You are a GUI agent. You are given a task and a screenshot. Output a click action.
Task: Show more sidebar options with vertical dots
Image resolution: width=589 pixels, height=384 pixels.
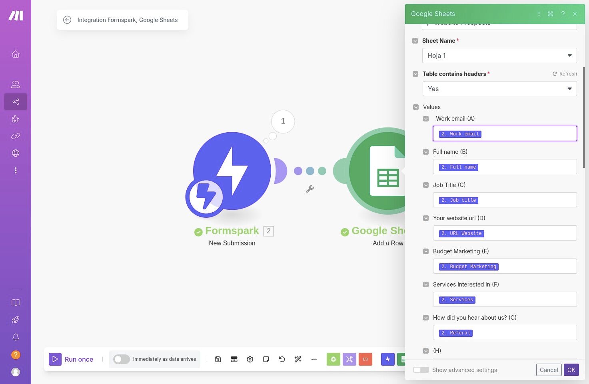(x=16, y=171)
